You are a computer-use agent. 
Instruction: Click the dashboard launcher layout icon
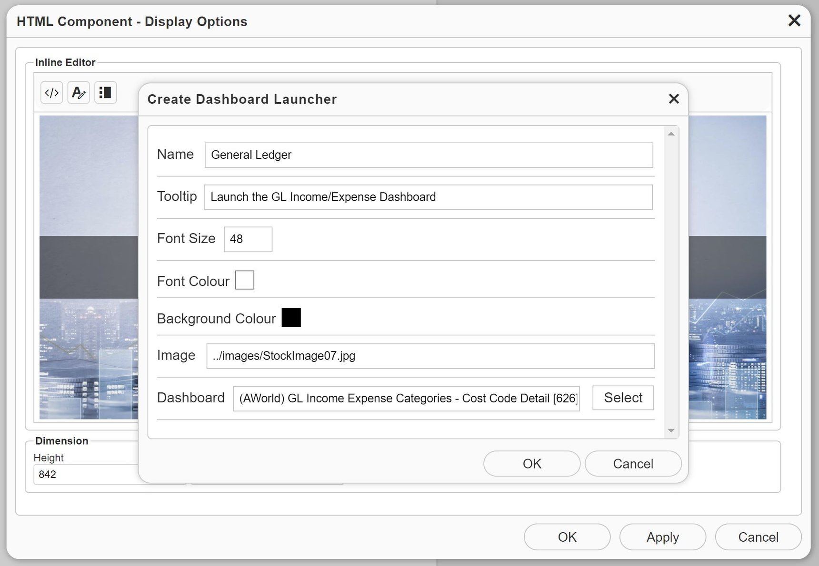105,93
